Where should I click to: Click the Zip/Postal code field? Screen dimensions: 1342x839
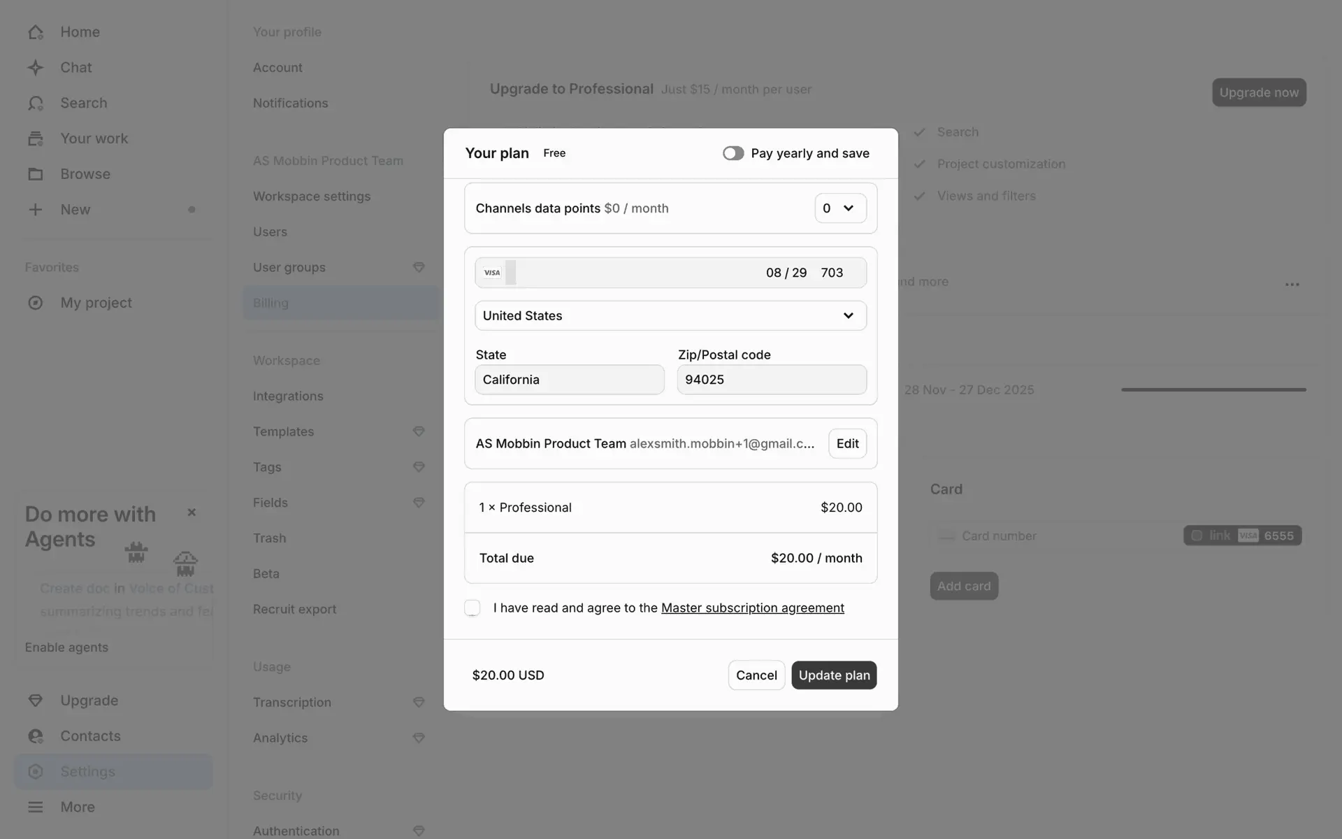point(772,380)
